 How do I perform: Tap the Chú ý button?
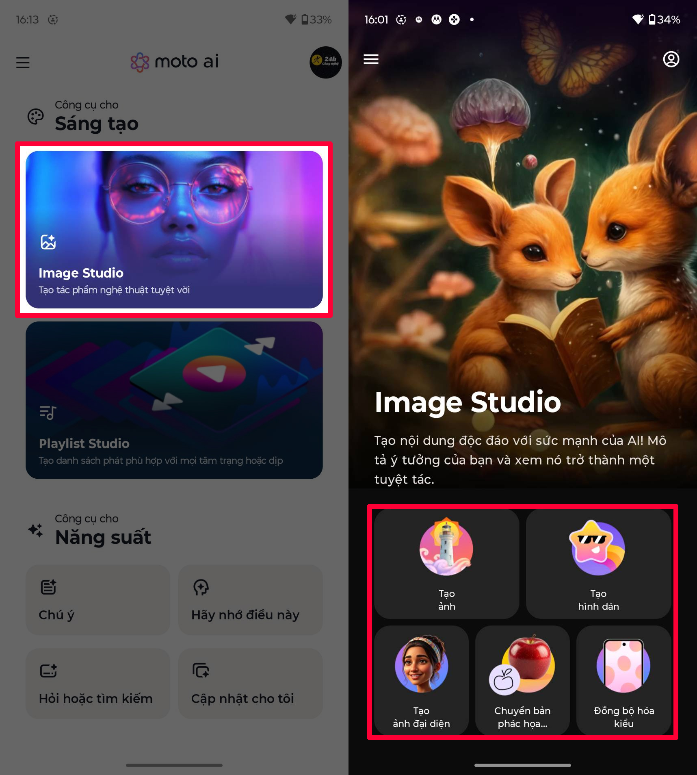tap(98, 599)
